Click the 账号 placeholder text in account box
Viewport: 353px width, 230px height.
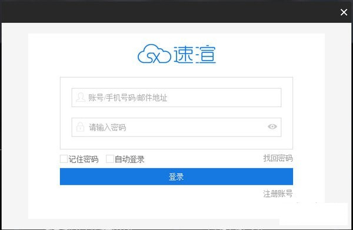(96, 98)
